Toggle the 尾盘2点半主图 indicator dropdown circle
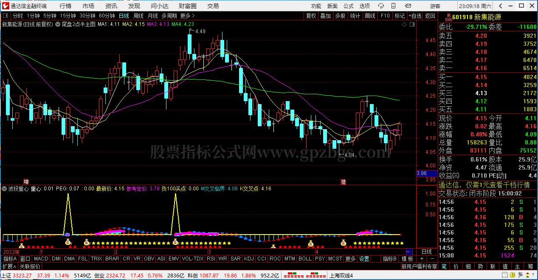The image size is (538, 280). pos(58,24)
